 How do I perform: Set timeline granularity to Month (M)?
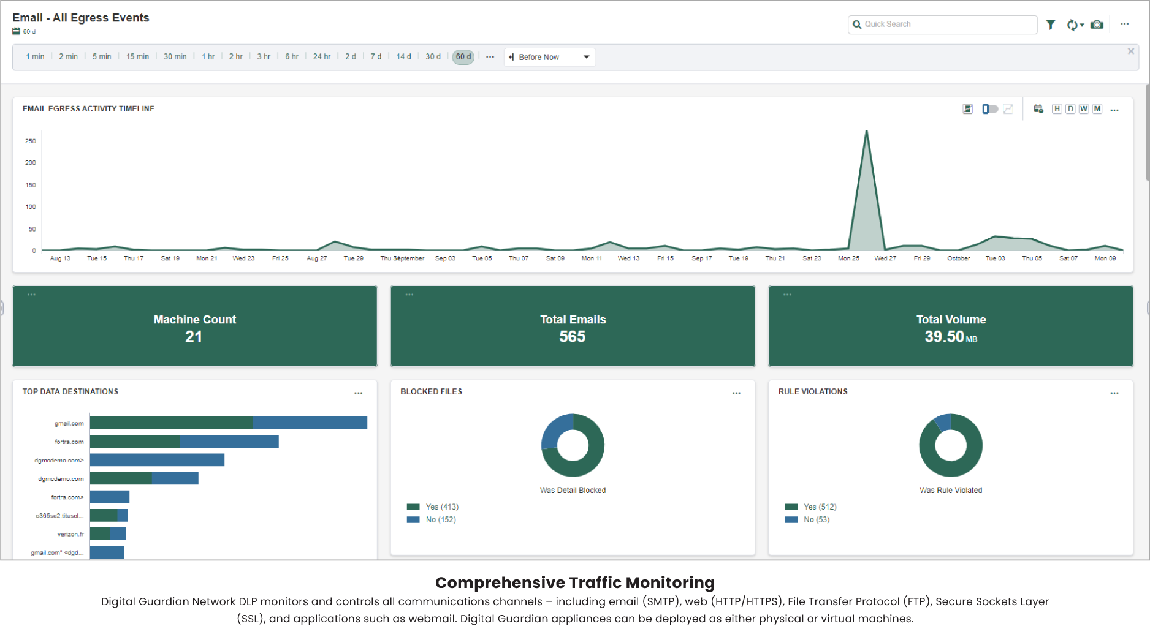(1097, 109)
